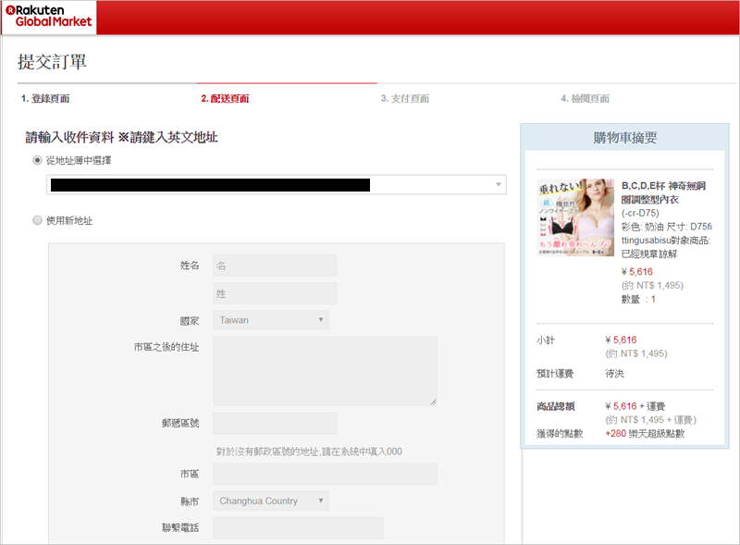Expand the 縣市 Changhua Country dropdown
This screenshot has width=740, height=545.
click(270, 502)
